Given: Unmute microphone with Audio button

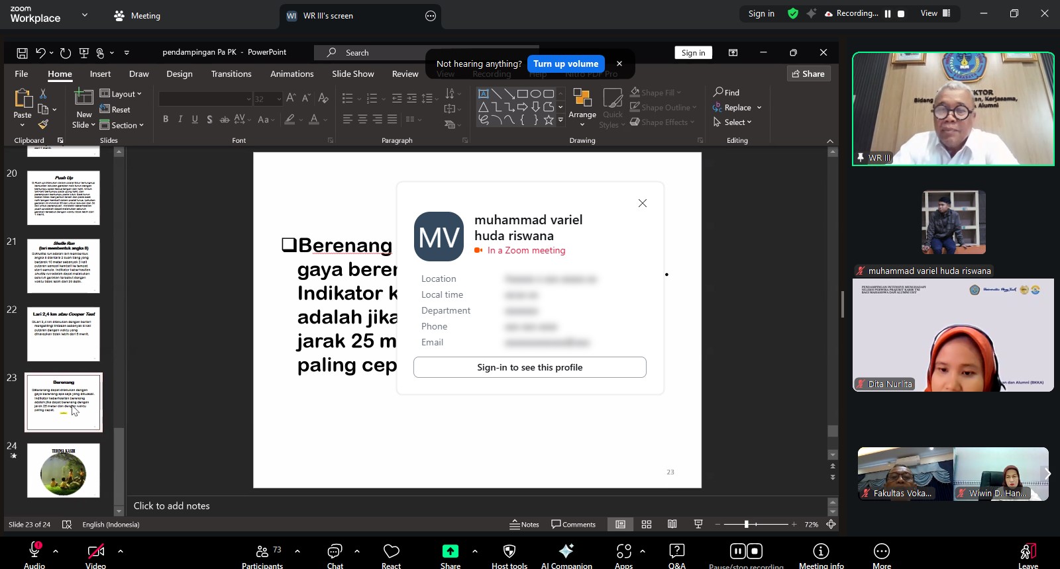Looking at the screenshot, I should (x=34, y=553).
